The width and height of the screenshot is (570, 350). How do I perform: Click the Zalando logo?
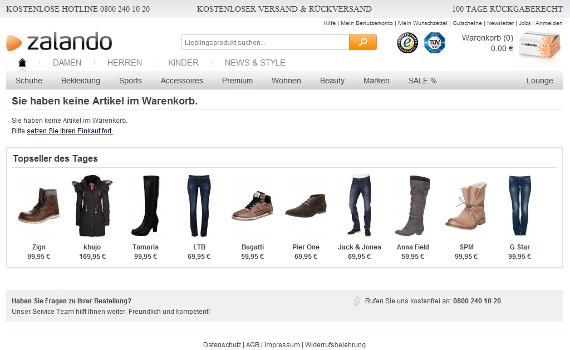tap(59, 42)
